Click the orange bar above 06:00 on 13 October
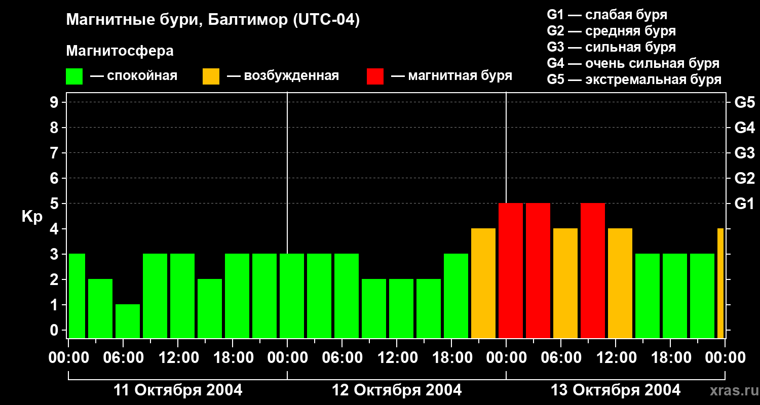 565,283
